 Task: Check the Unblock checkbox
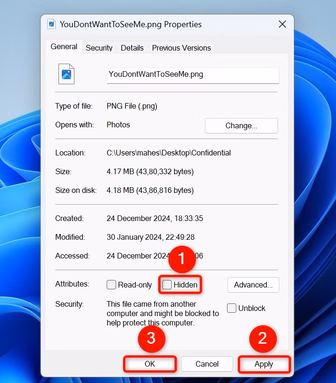coord(232,308)
